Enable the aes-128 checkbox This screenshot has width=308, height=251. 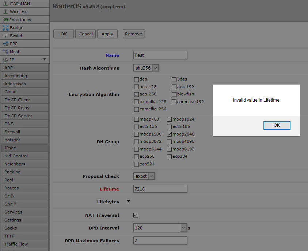click(x=136, y=87)
